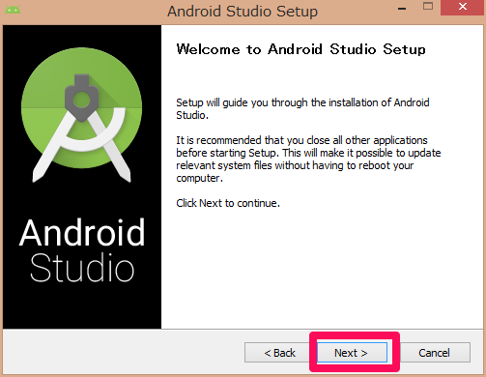
Task: Click the 'Welcome to Android Studio Setup' heading
Action: tap(300, 49)
